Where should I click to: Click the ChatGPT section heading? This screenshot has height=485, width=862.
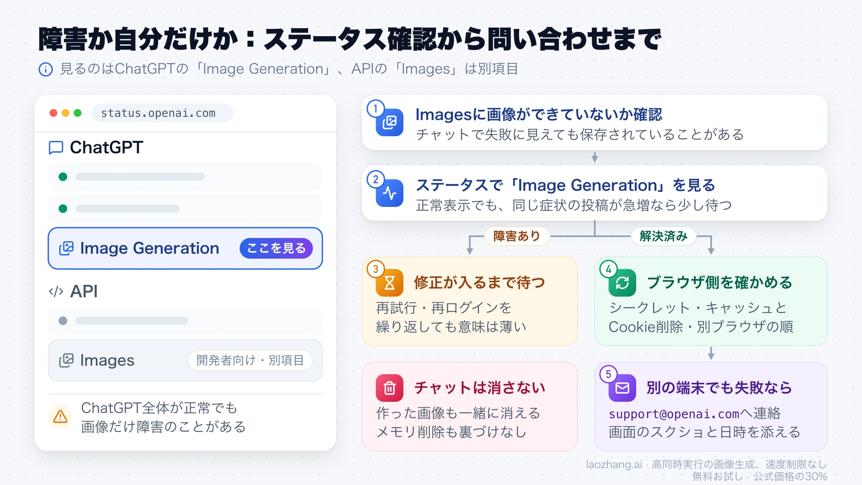106,147
